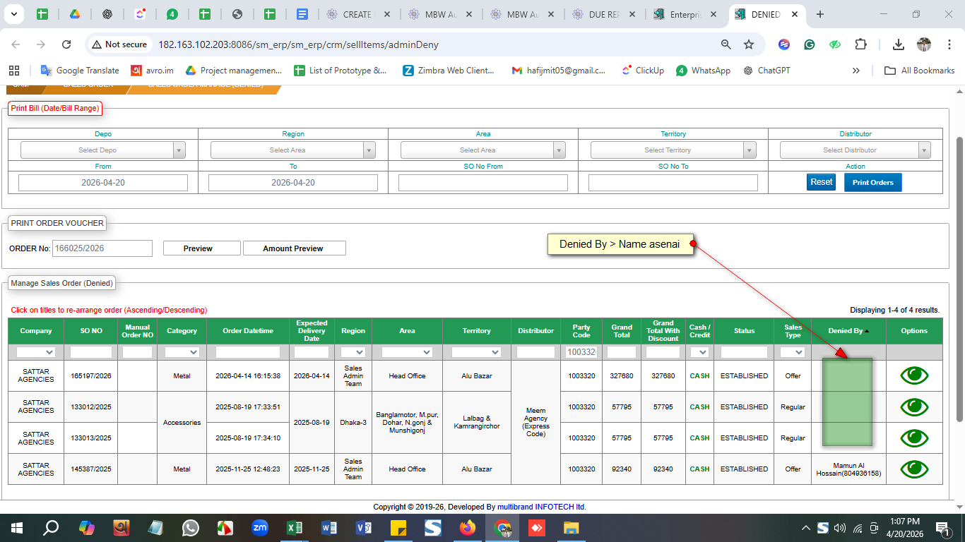Expand the Company filter dropdown

click(x=36, y=352)
